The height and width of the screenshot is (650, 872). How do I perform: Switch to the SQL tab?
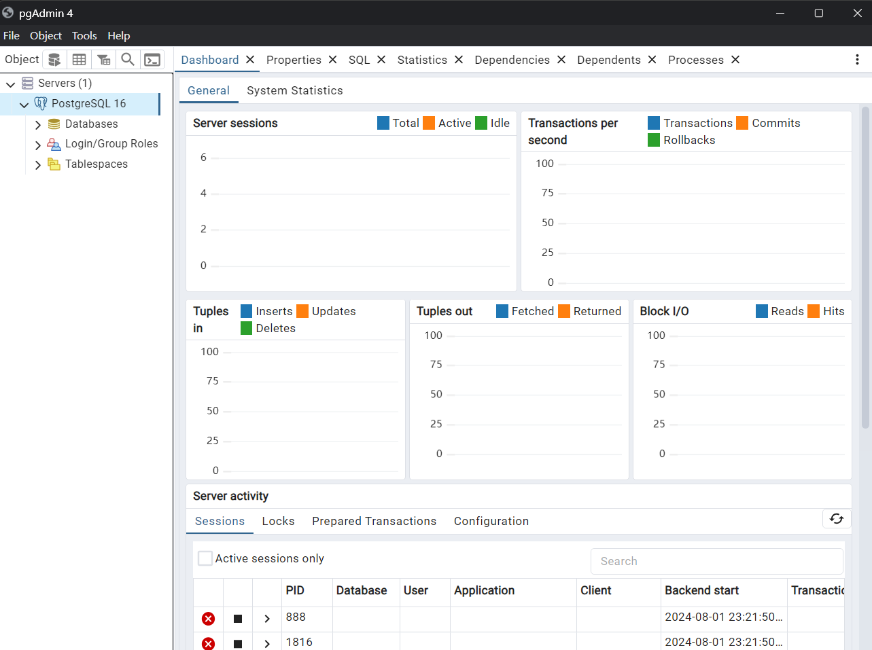point(359,60)
